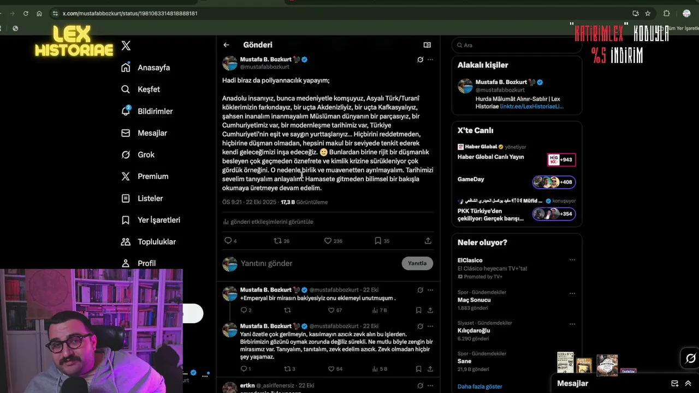699x393 pixels.
Task: Go back with the arrow beside Gönderi
Action: [226, 45]
